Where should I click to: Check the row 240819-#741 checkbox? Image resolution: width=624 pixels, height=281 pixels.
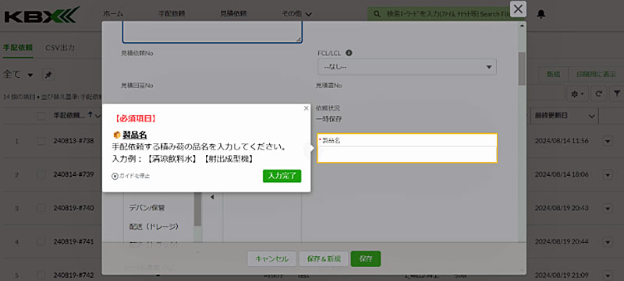(x=41, y=241)
